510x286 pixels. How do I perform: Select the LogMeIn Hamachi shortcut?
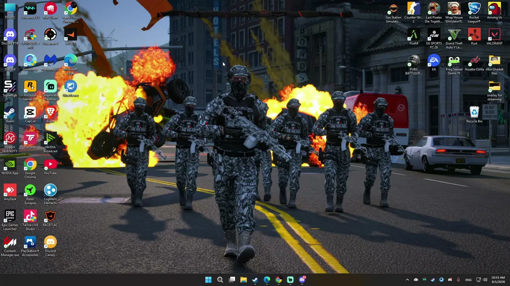tap(50, 194)
